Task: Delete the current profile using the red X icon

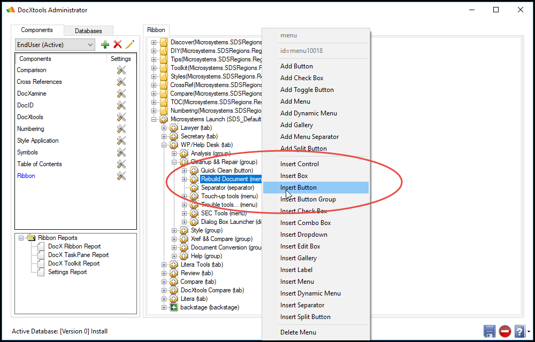Action: pyautogui.click(x=118, y=44)
